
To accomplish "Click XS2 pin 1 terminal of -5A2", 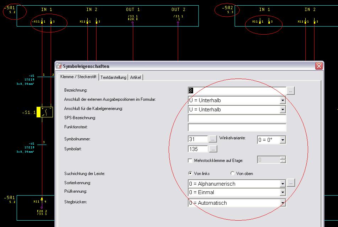I will click(x=305, y=22).
